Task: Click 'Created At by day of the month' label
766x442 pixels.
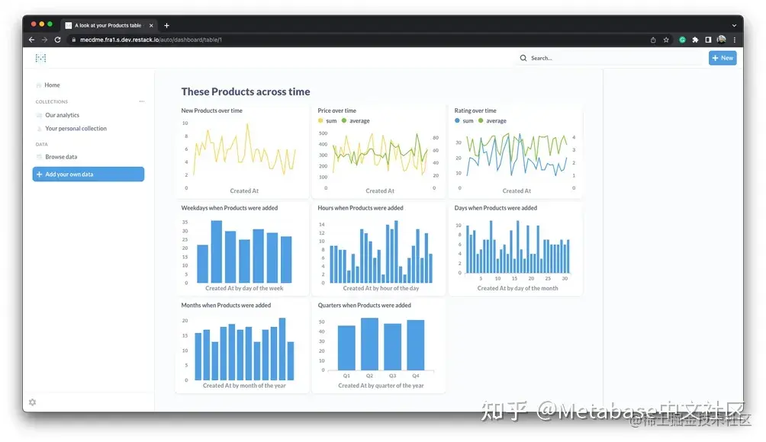Action: click(x=517, y=288)
